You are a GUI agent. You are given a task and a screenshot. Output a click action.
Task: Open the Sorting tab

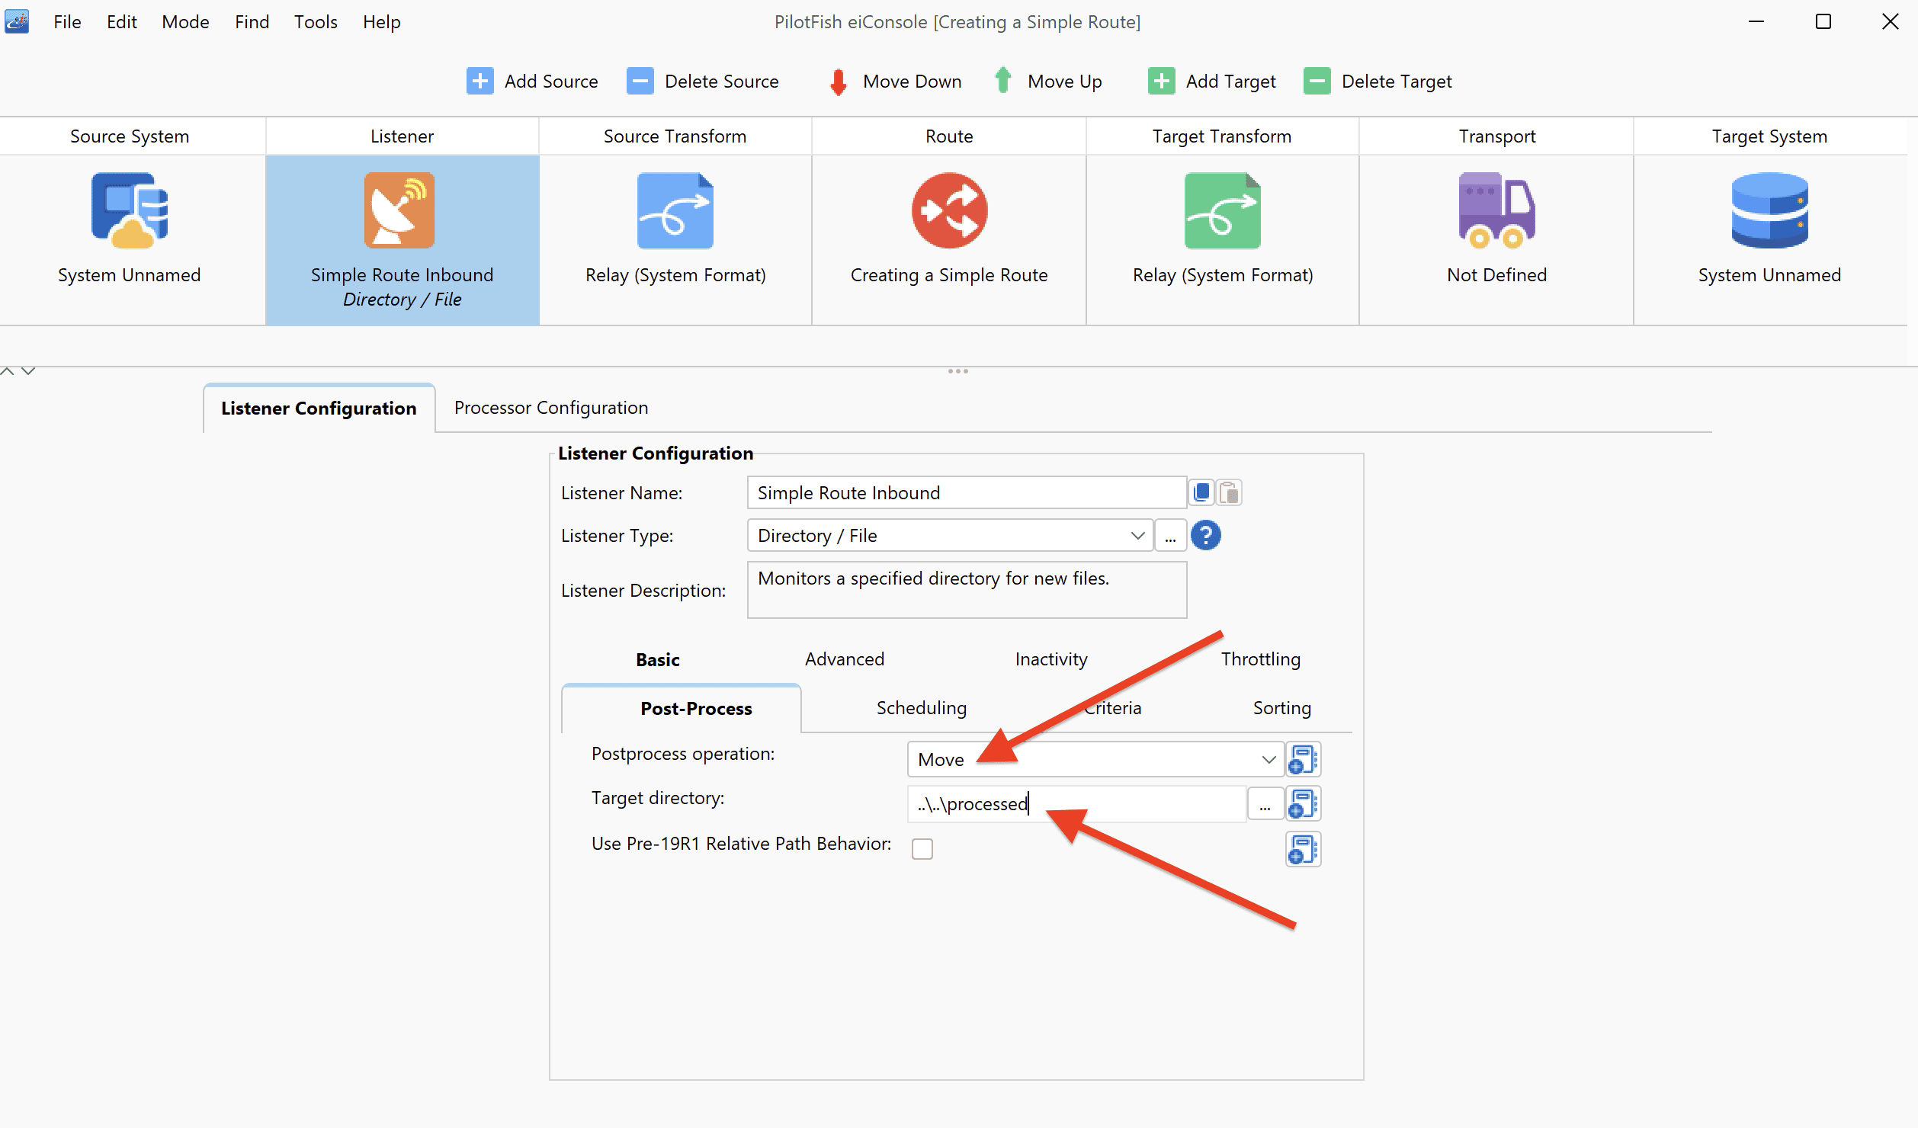click(x=1282, y=708)
